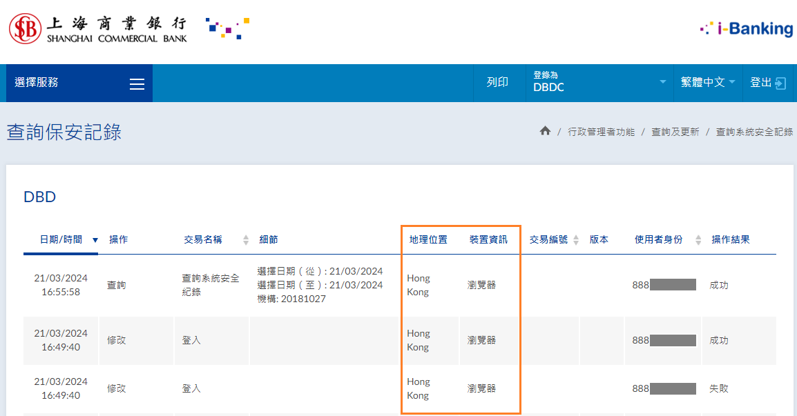Click 登出 in the top bar
Screen dimensions: 797x416
[761, 83]
